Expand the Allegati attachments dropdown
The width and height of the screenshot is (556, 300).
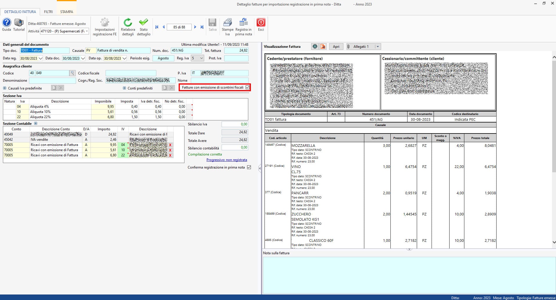(x=377, y=47)
